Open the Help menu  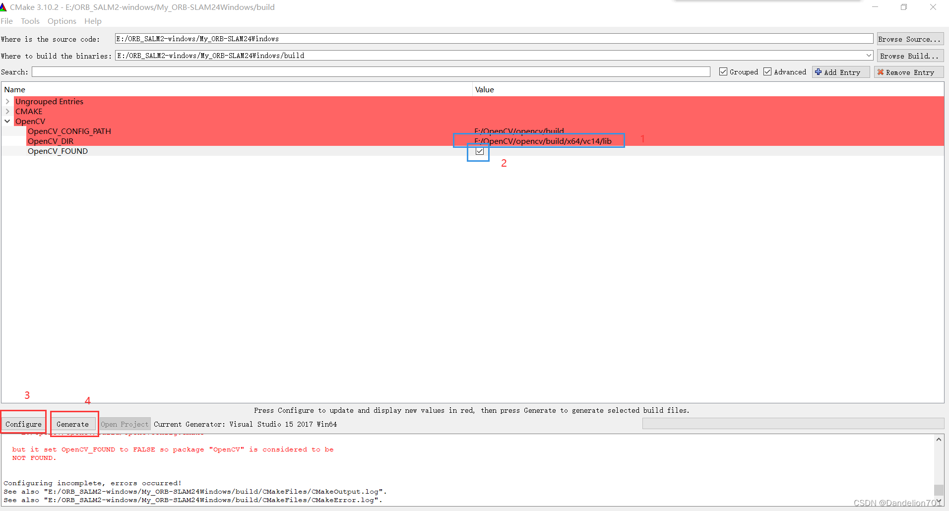pyautogui.click(x=93, y=21)
